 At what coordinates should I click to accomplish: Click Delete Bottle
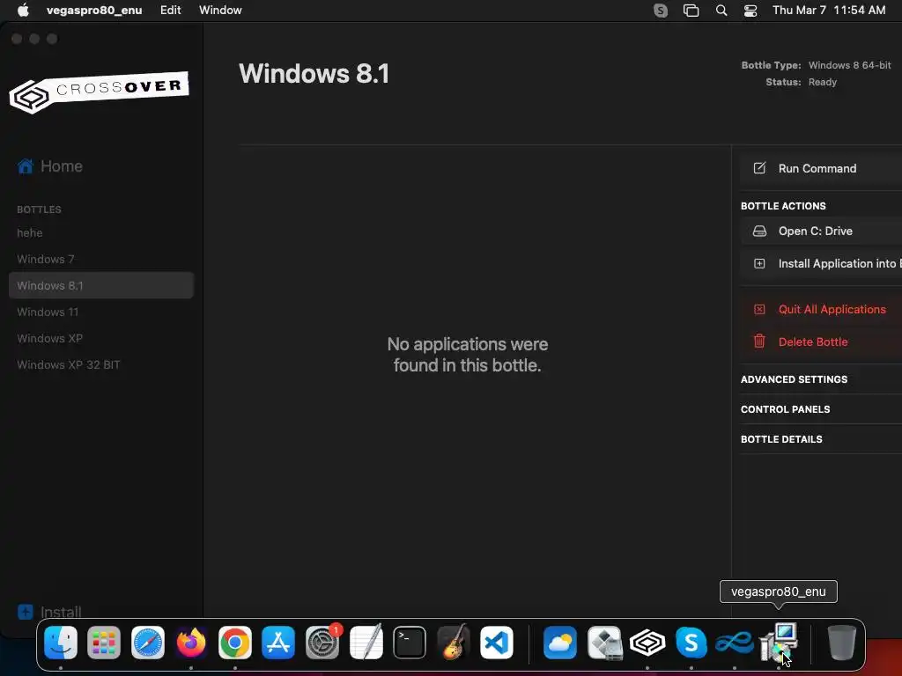coord(821,342)
